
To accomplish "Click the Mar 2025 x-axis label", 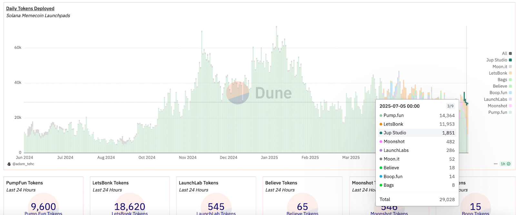I will [351, 158].
